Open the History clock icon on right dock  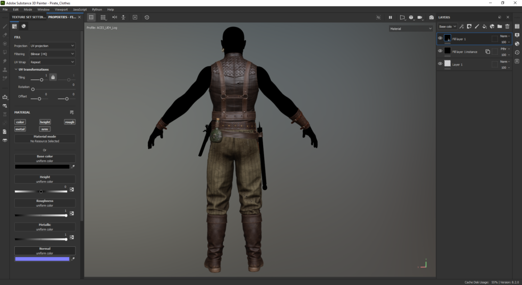pyautogui.click(x=517, y=52)
